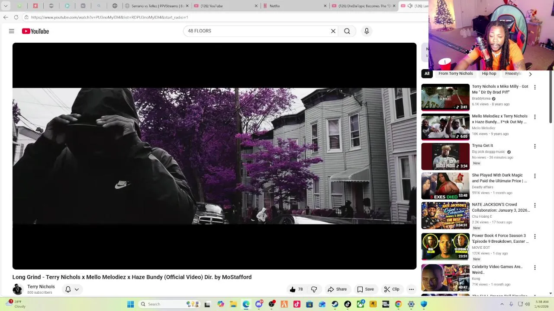
Task: Open NATE JACKSON'S Crowd Collaboration video title
Action: coord(501,207)
